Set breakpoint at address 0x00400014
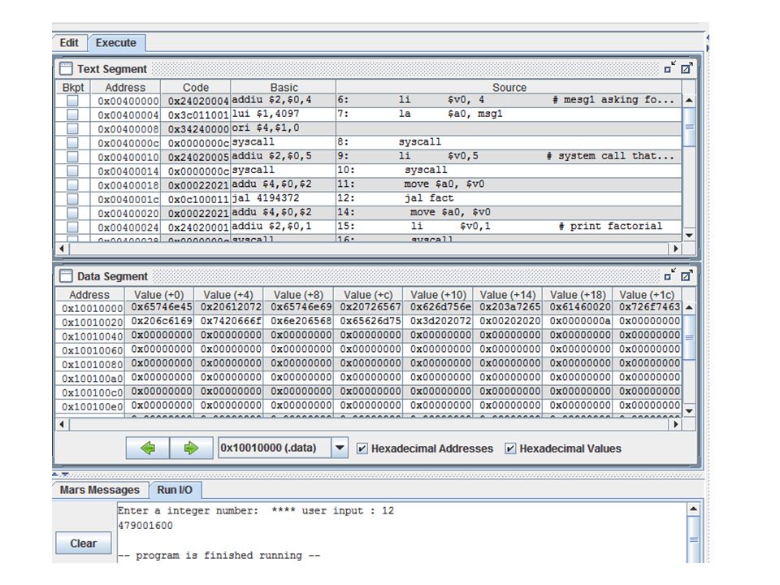The image size is (780, 585). (x=72, y=171)
